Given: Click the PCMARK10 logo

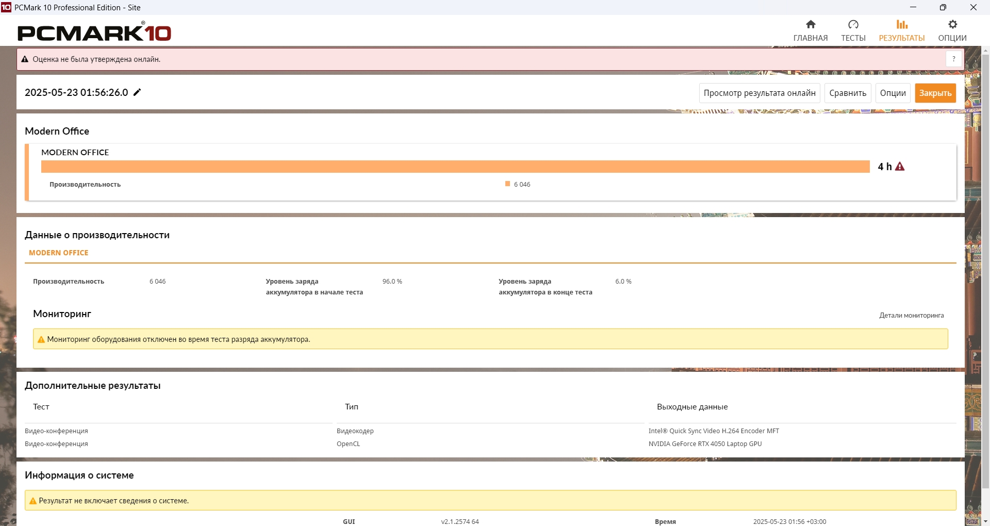Looking at the screenshot, I should pyautogui.click(x=94, y=32).
